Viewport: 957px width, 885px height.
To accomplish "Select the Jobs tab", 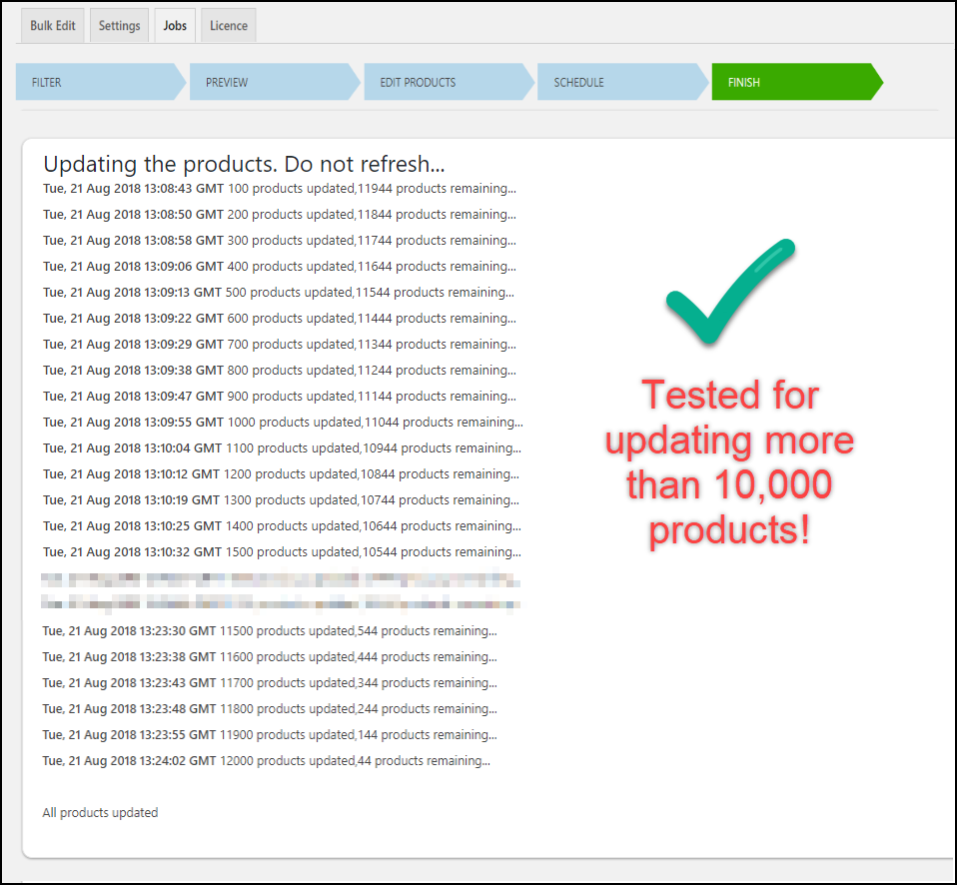I will pos(175,26).
